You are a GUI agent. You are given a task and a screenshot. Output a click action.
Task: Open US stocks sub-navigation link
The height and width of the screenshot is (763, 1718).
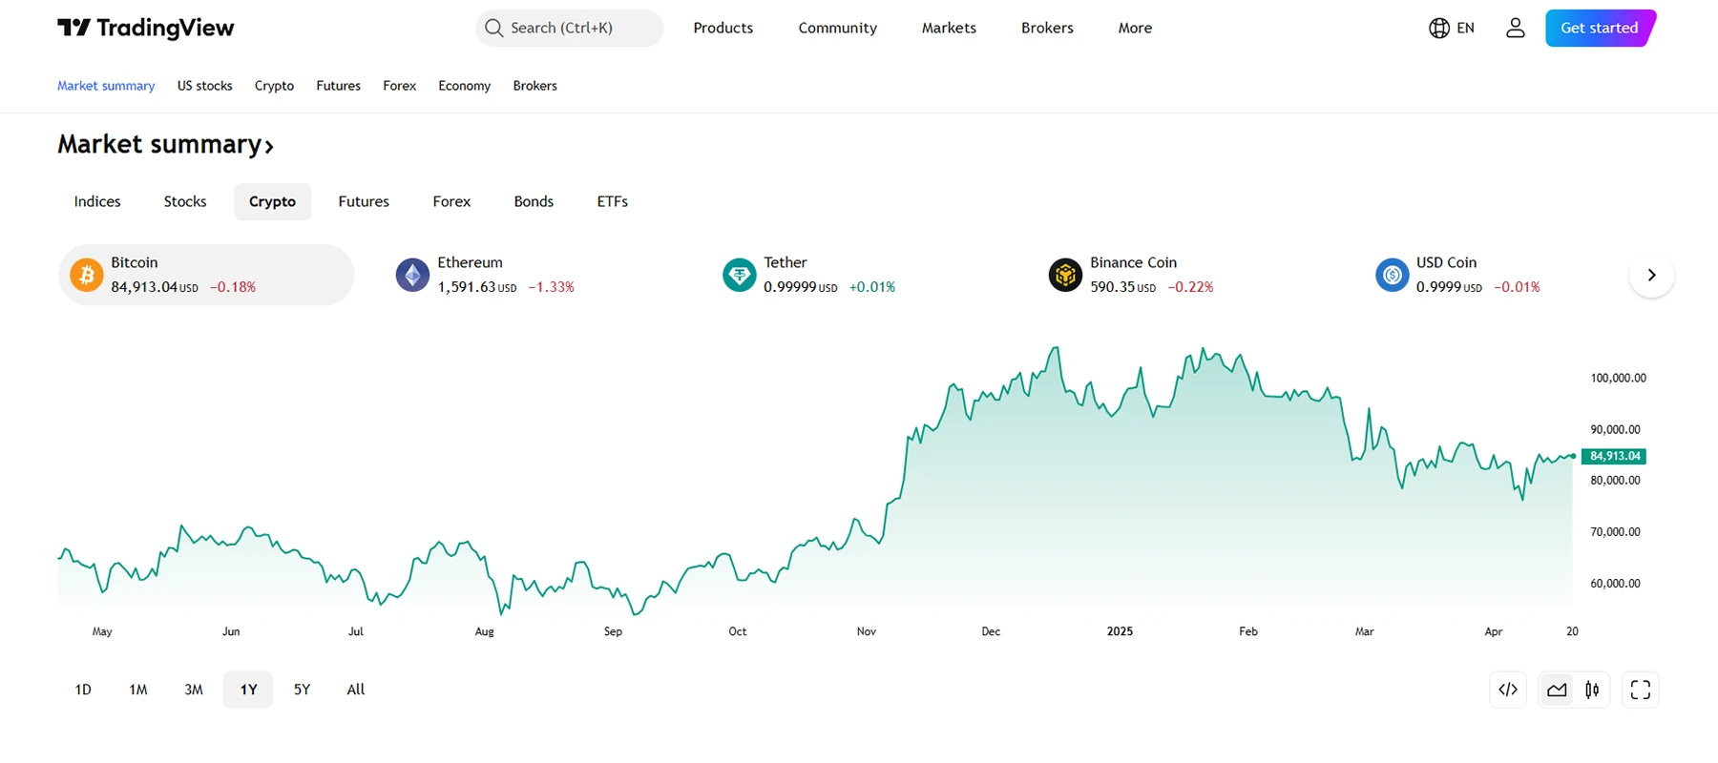205,86
